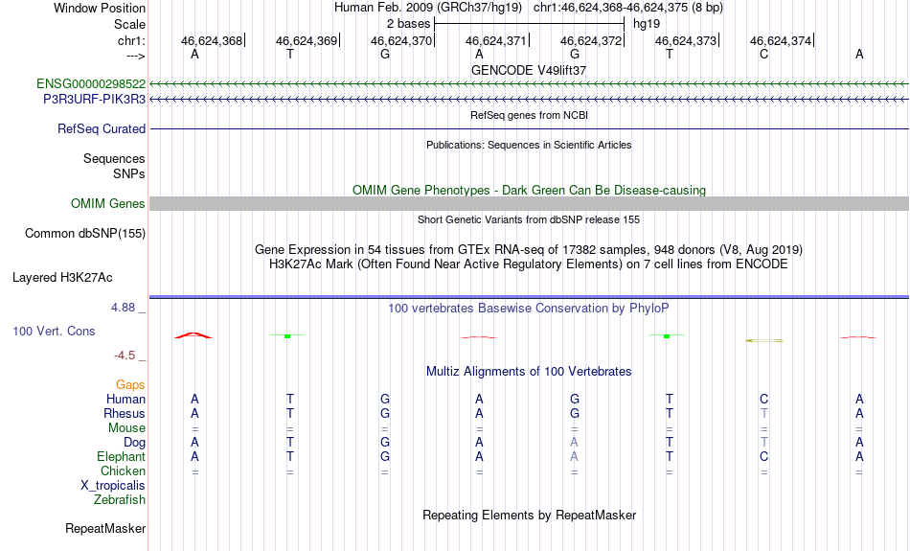Click the ENSG00000298522 gene label

tap(91, 84)
